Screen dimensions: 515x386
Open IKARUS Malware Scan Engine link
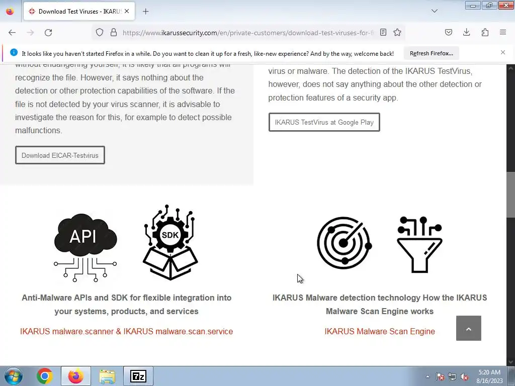coord(380,331)
